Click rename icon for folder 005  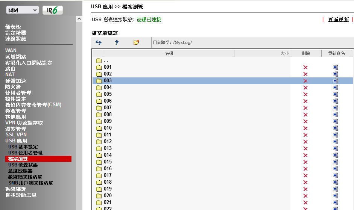pyautogui.click(x=336, y=94)
